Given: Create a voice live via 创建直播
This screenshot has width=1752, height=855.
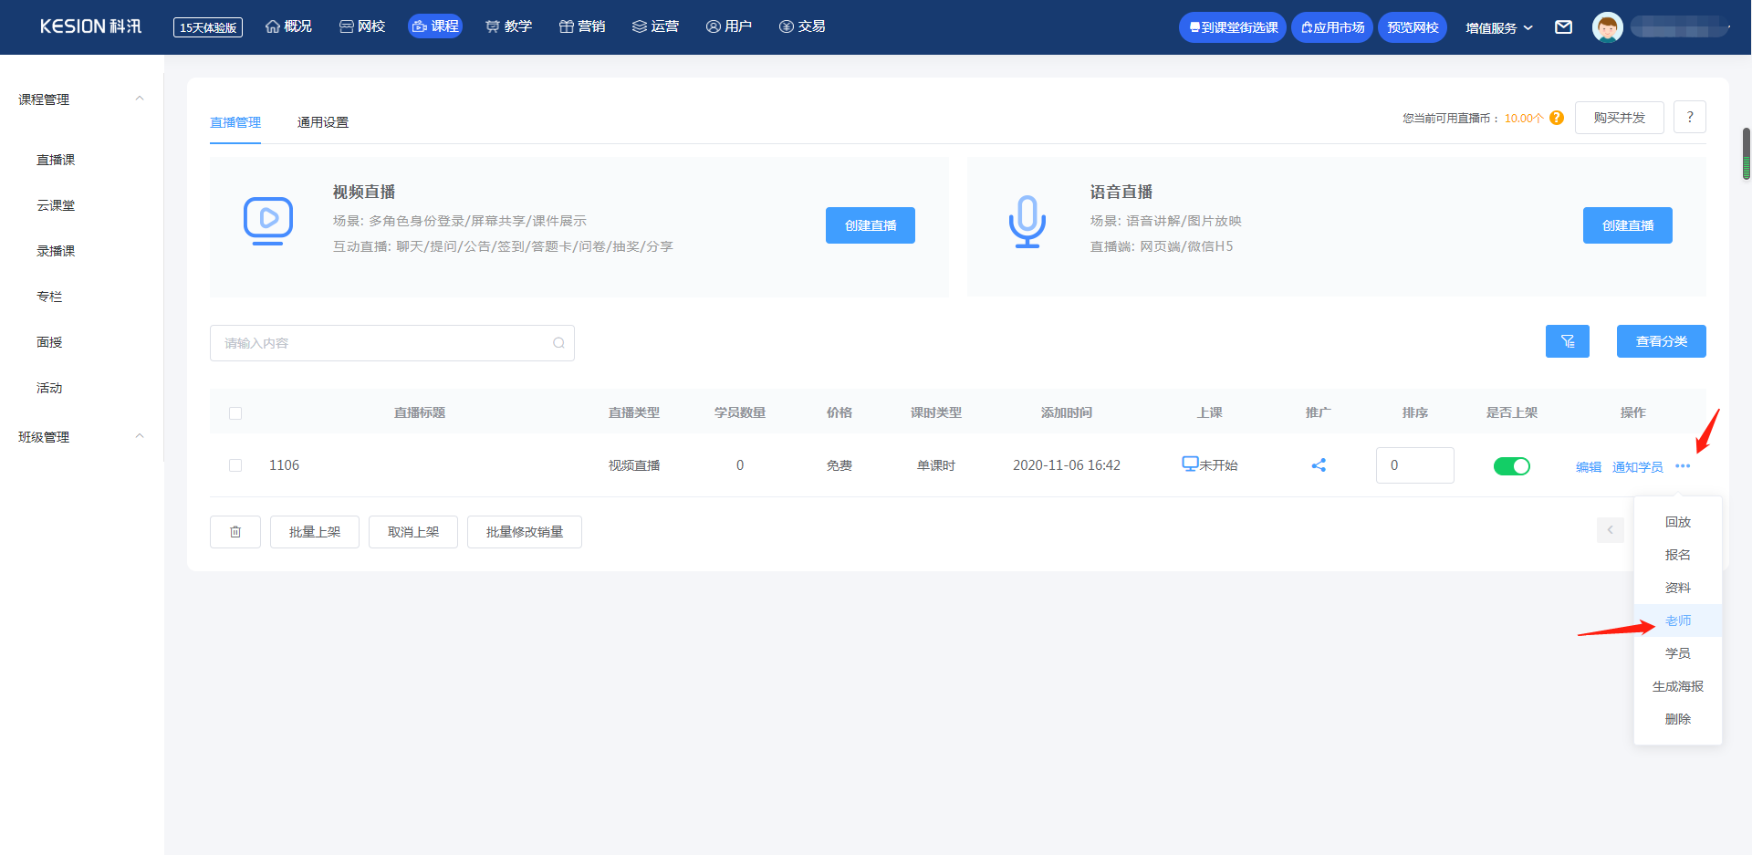Looking at the screenshot, I should 1628,225.
